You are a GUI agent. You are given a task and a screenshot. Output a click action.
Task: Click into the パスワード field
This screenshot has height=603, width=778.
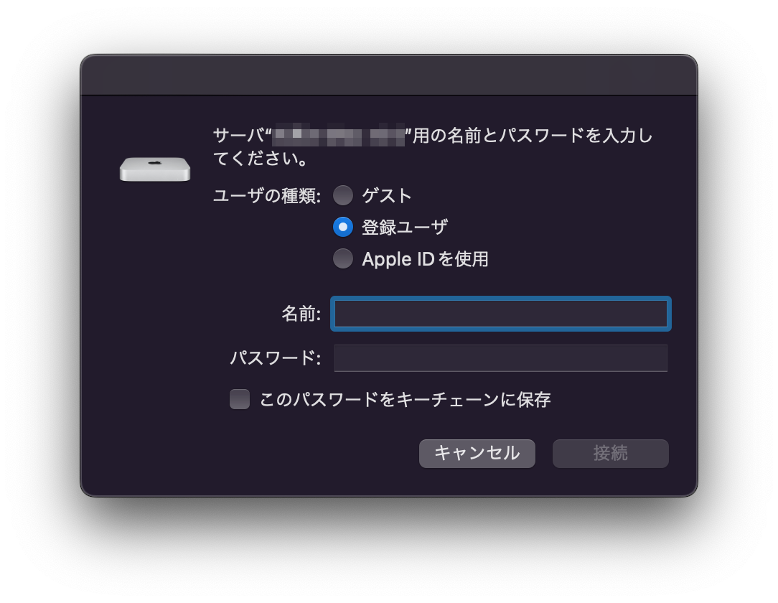click(x=501, y=357)
